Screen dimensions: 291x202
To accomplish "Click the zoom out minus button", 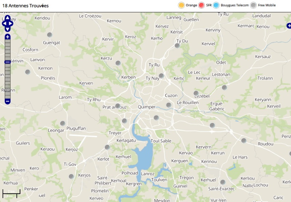I will tap(7, 102).
